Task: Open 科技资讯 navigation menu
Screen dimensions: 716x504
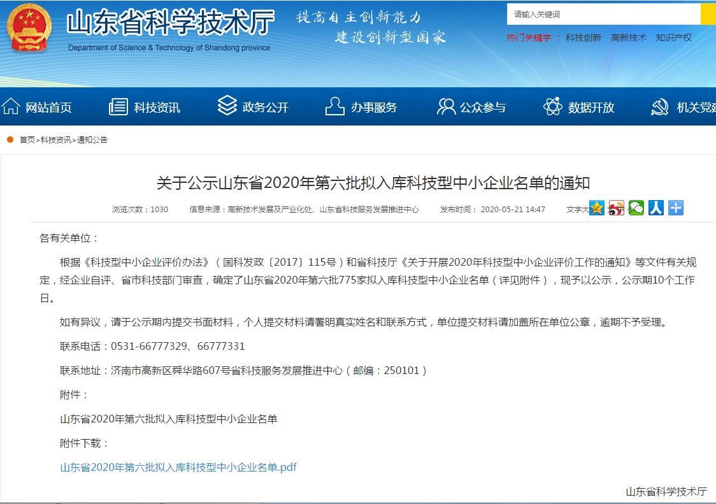Action: 145,107
